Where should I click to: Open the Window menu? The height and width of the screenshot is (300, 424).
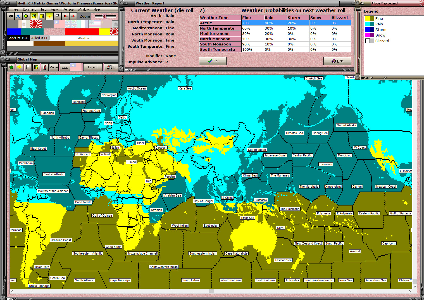coord(83,9)
